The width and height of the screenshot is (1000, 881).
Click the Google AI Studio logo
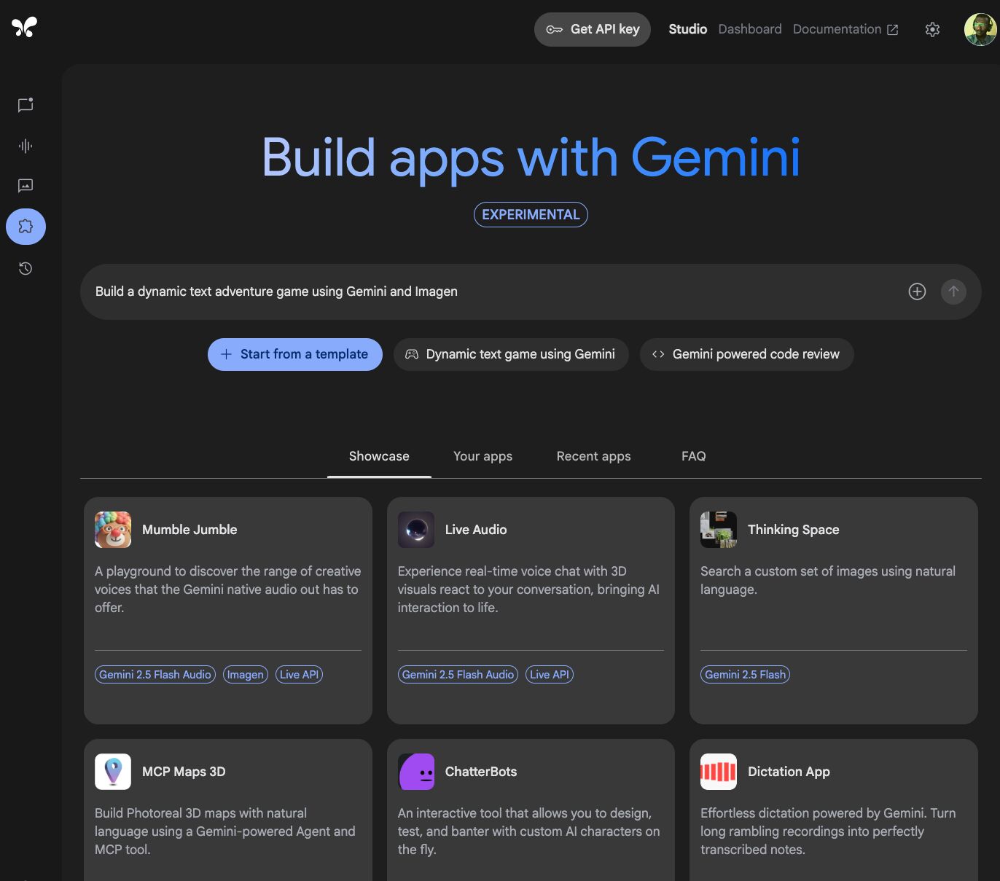24,28
